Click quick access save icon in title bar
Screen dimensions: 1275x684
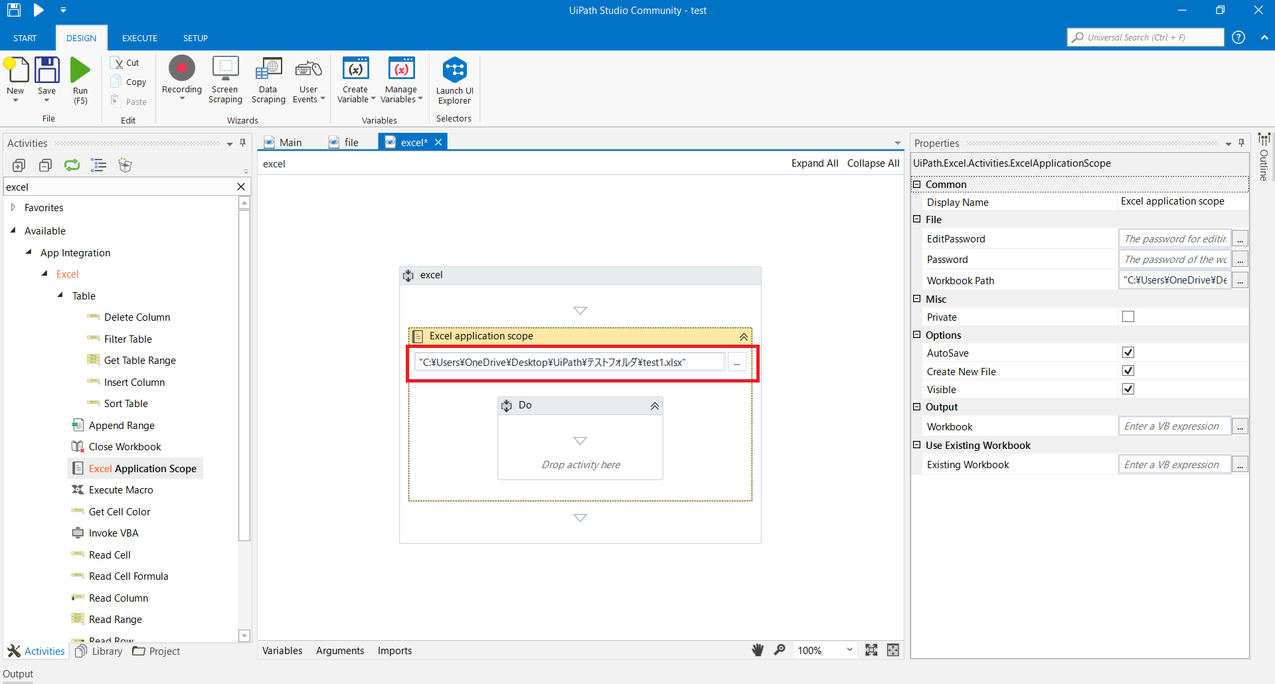pos(14,10)
